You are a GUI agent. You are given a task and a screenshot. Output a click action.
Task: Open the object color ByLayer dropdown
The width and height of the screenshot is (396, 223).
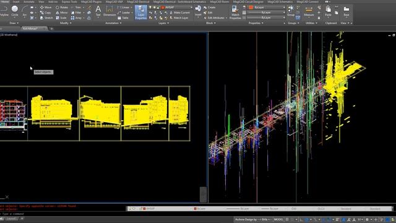coord(267,7)
